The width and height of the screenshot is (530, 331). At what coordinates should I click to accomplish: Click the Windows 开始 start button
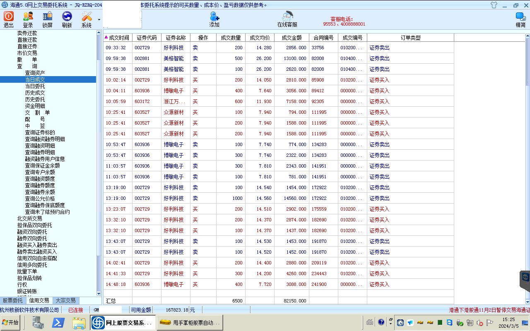(10, 322)
